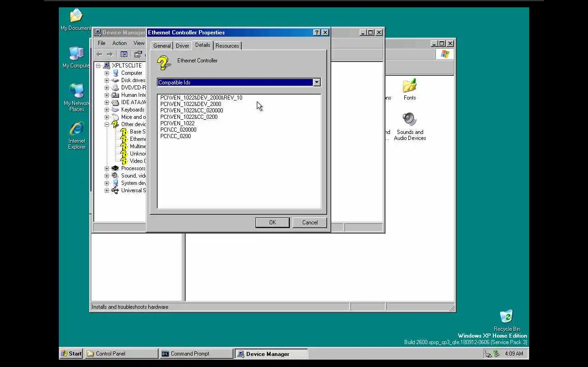
Task: Collapse the Other devices node
Action: click(107, 124)
